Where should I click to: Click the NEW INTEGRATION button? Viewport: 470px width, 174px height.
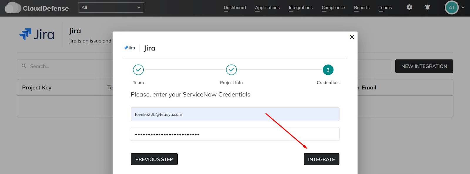click(424, 66)
